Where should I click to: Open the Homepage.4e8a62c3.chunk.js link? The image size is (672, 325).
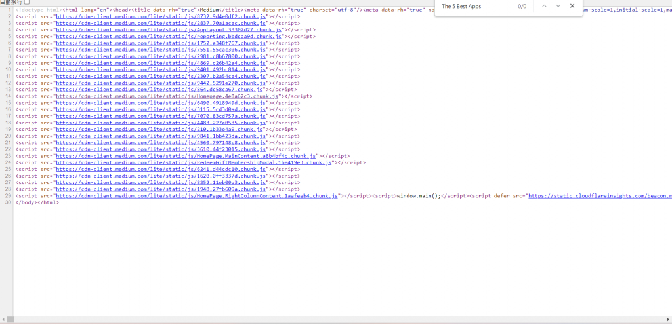click(167, 96)
